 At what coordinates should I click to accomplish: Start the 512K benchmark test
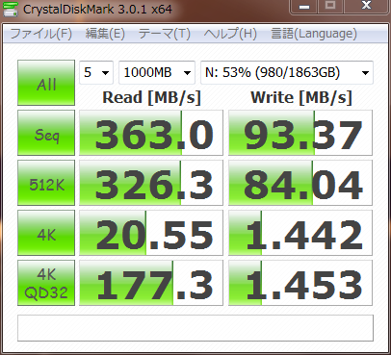click(x=46, y=183)
